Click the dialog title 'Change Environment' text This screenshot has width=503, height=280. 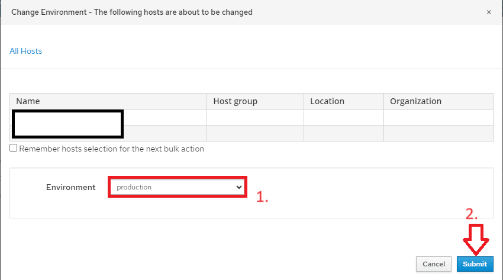click(x=49, y=12)
